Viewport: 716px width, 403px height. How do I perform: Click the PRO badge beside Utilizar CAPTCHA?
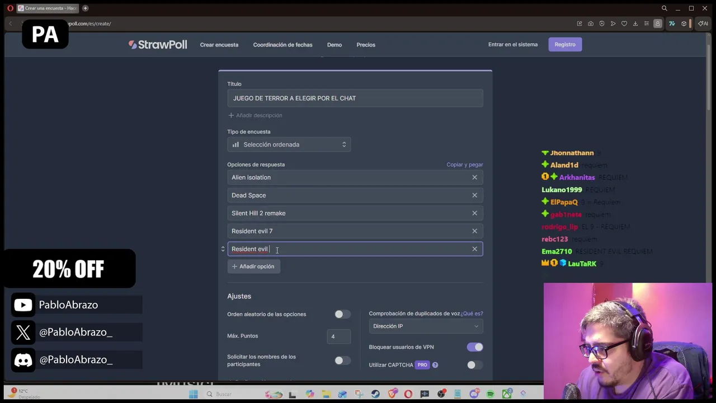tap(422, 365)
